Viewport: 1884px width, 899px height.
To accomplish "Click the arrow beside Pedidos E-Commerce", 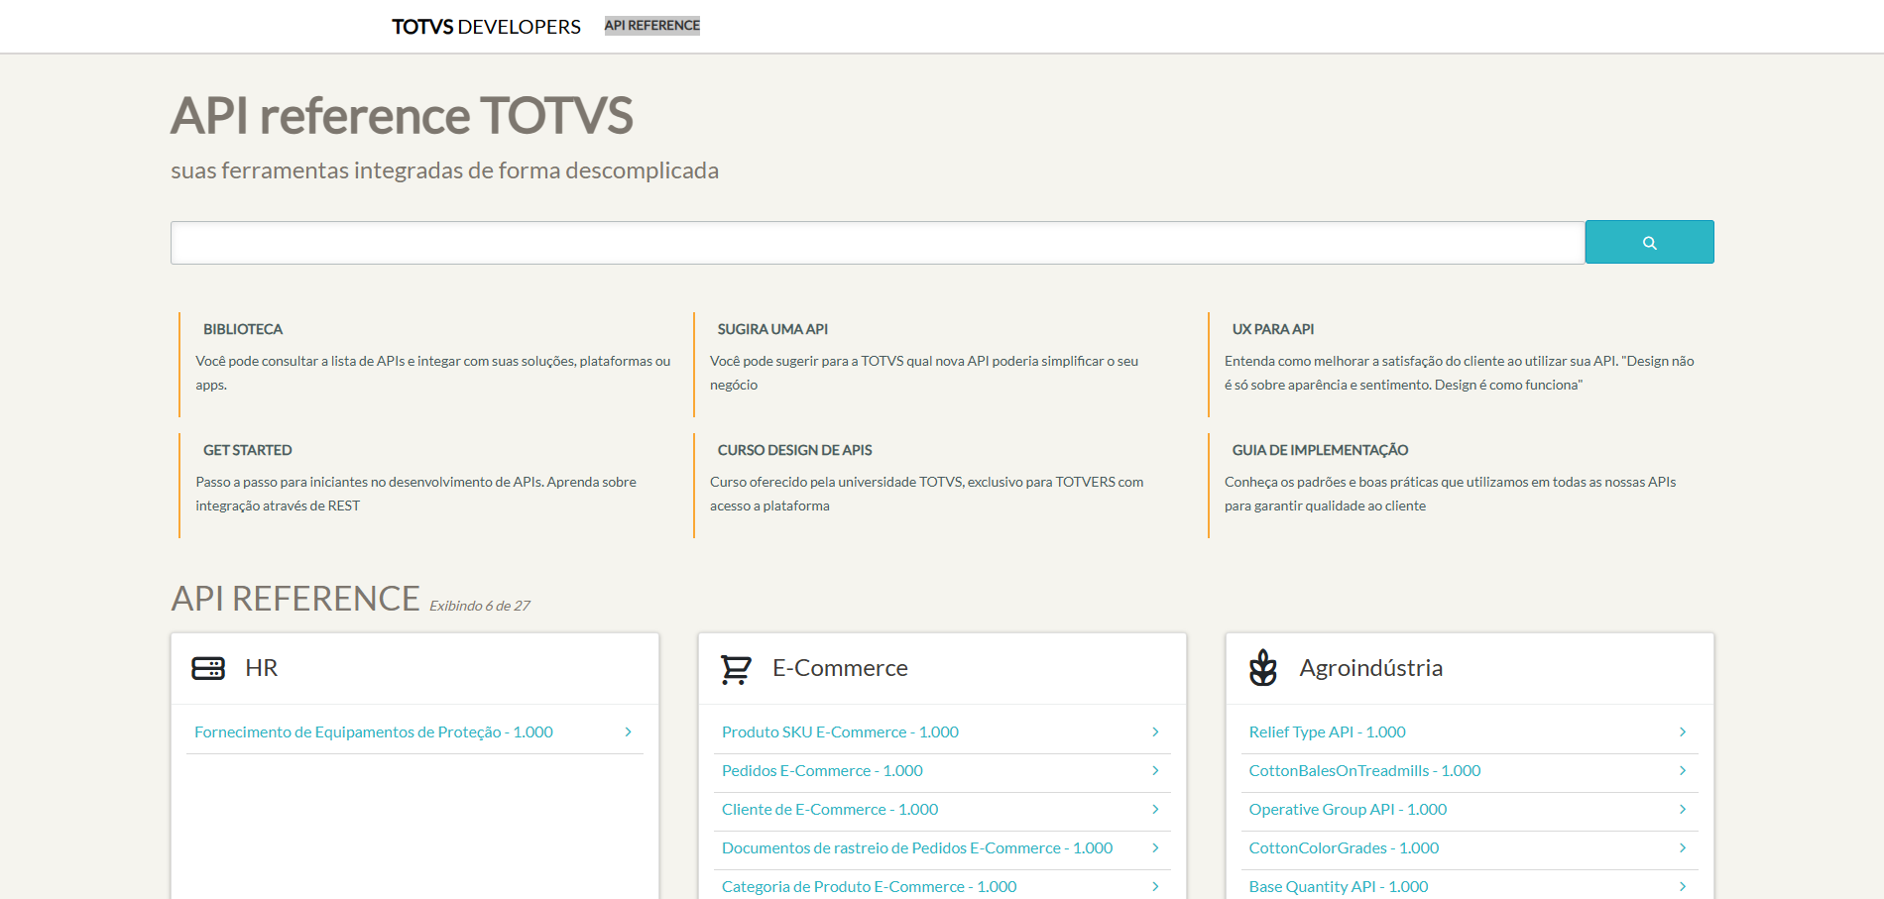I will pyautogui.click(x=1154, y=770).
